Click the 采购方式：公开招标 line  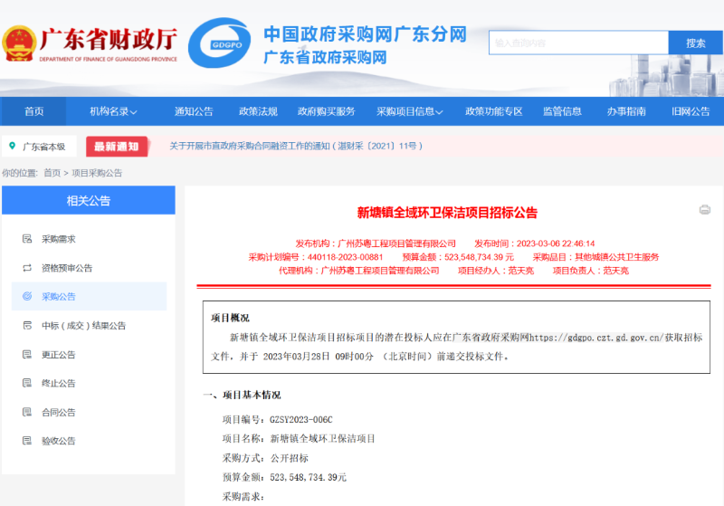265,458
